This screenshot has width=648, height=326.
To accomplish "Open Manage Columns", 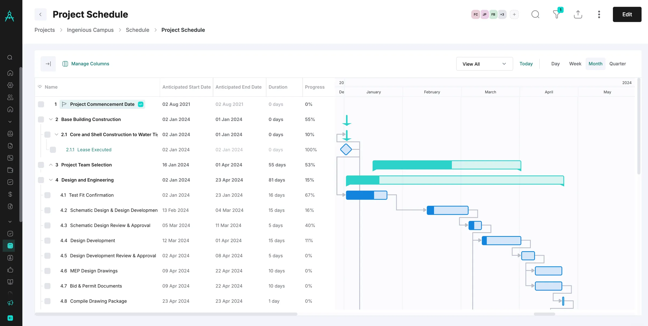I will point(86,64).
